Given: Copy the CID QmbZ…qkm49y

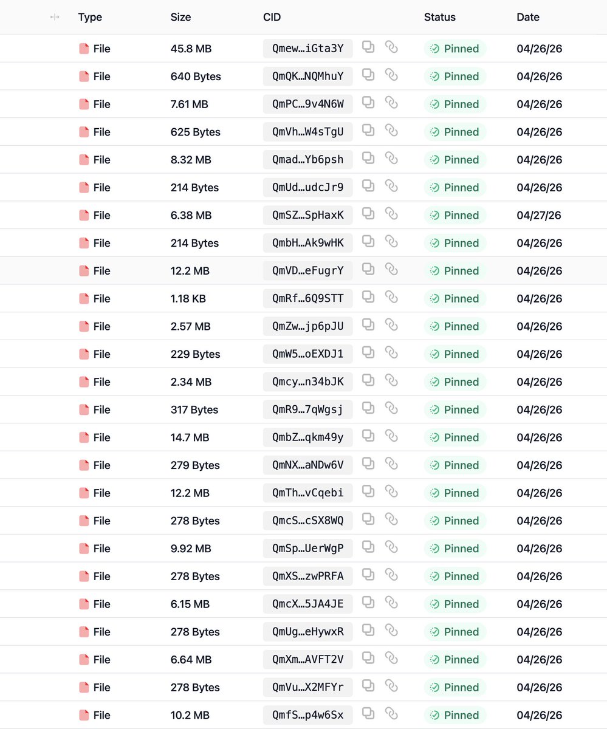Looking at the screenshot, I should [x=368, y=437].
